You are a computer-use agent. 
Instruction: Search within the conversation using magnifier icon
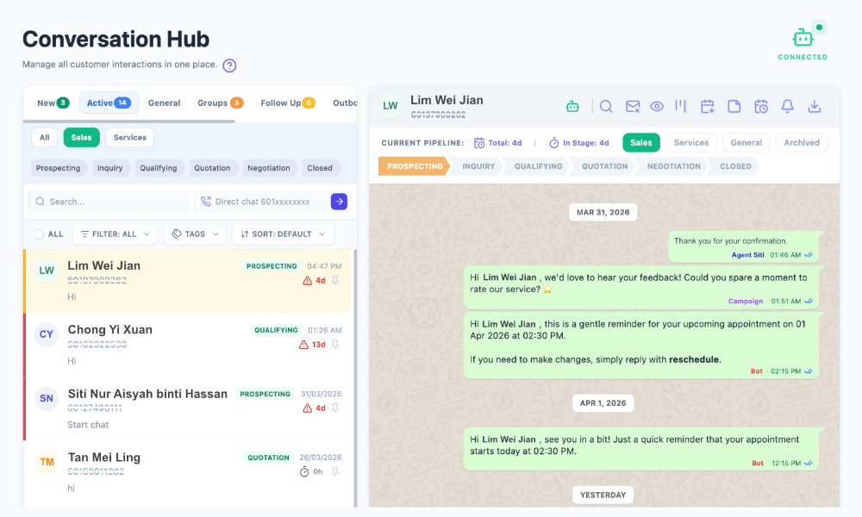click(606, 107)
